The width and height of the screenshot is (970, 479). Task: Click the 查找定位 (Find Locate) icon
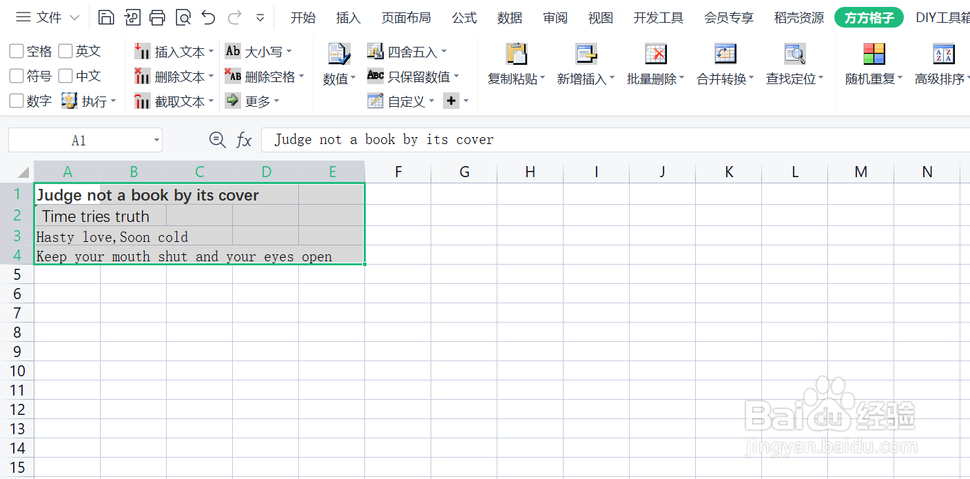795,54
